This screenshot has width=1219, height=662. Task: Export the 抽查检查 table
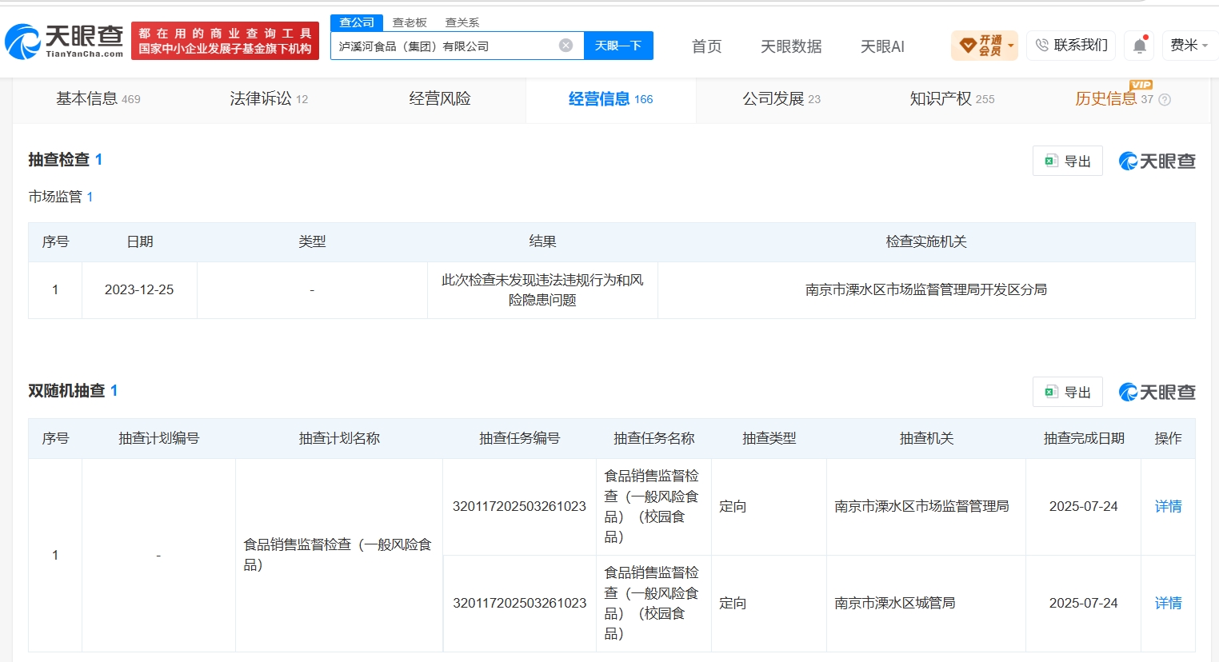(1068, 161)
